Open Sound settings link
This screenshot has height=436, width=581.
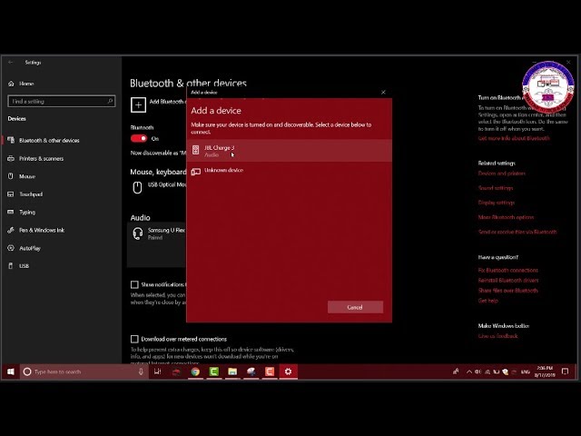[496, 188]
